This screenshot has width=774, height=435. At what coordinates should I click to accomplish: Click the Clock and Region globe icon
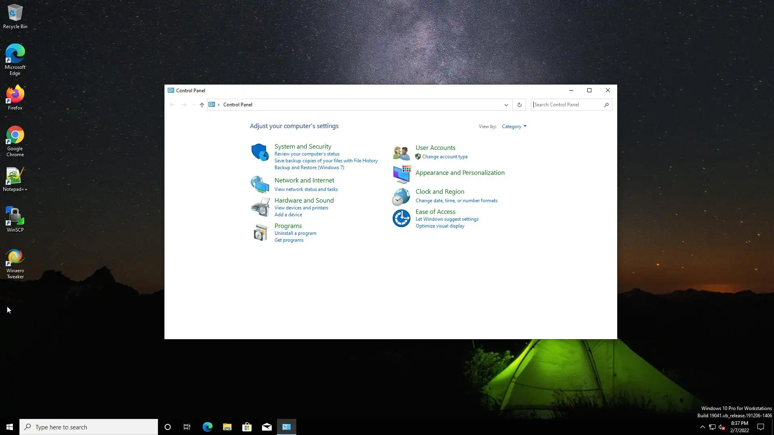[401, 197]
